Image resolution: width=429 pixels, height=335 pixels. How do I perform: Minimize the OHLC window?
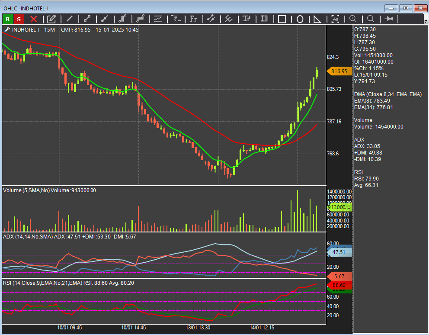[x=391, y=8]
